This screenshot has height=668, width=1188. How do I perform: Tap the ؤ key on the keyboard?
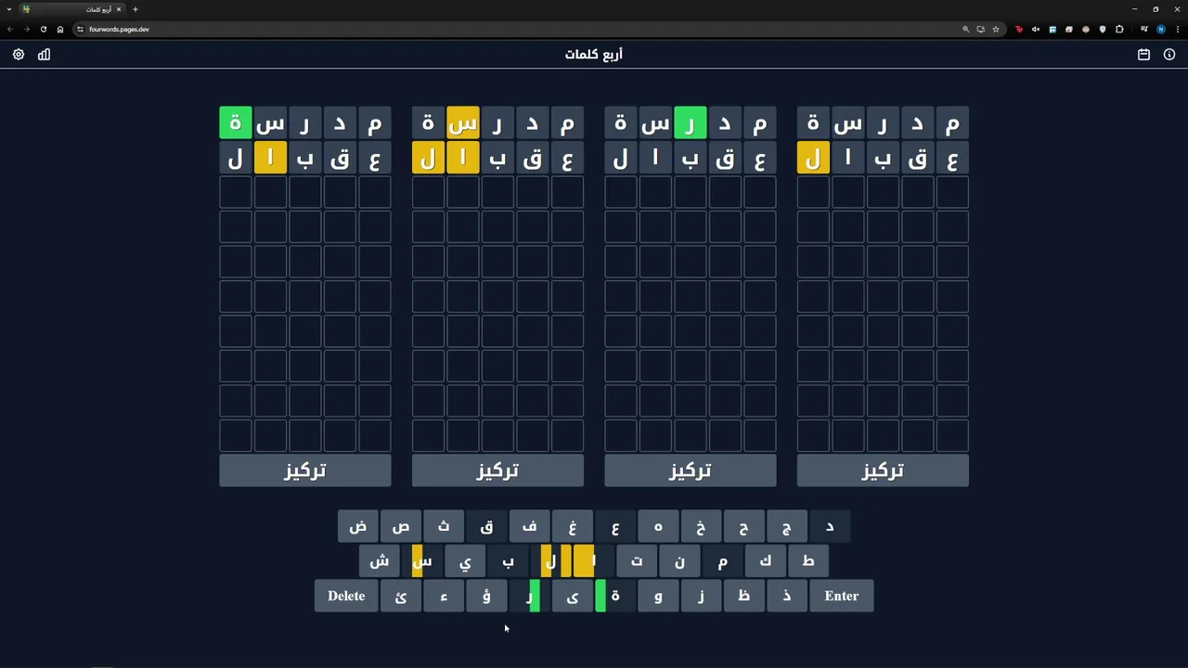pos(486,596)
